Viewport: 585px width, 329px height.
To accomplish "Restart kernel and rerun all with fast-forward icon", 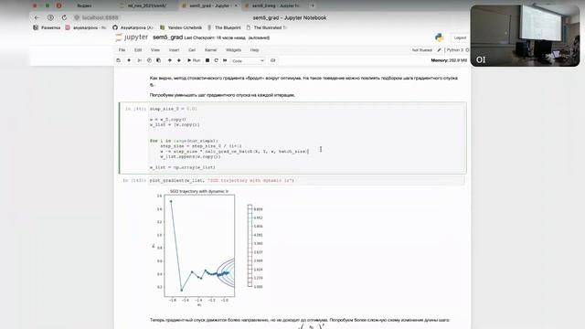I will click(x=225, y=60).
